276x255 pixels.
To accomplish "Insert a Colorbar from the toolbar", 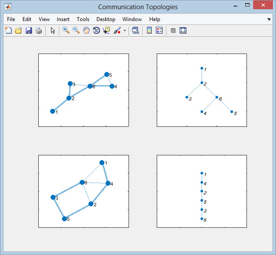I will click(x=149, y=30).
